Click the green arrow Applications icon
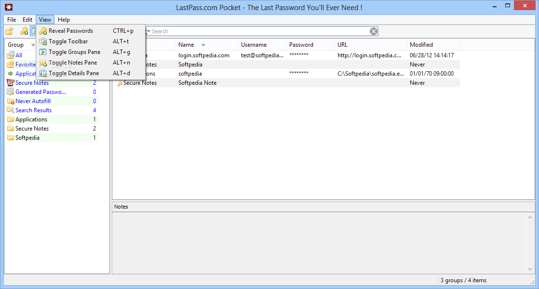This screenshot has height=289, width=539. (x=11, y=73)
